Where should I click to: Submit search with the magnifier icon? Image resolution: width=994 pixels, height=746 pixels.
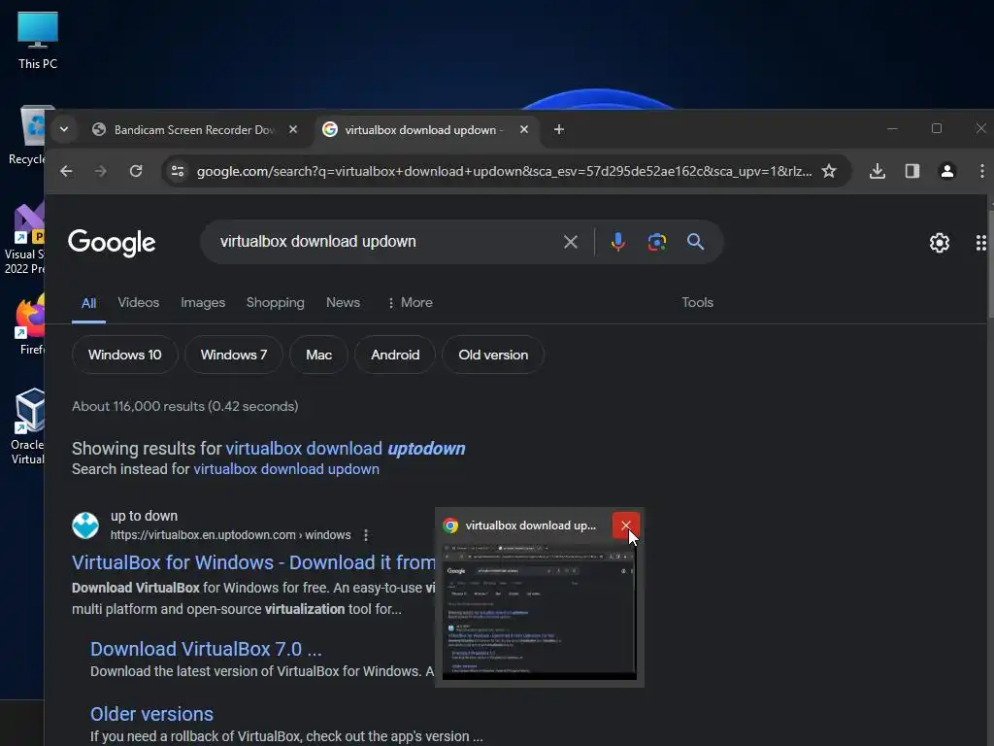click(x=695, y=242)
